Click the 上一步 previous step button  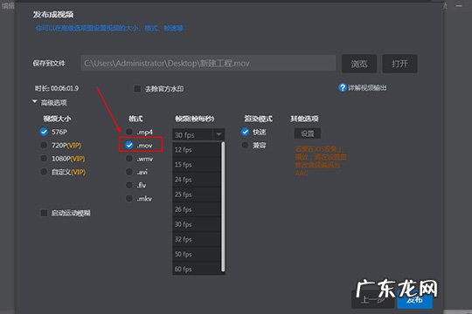click(372, 299)
